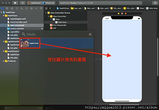Click First Responder icon in scene dock

click(122, 13)
